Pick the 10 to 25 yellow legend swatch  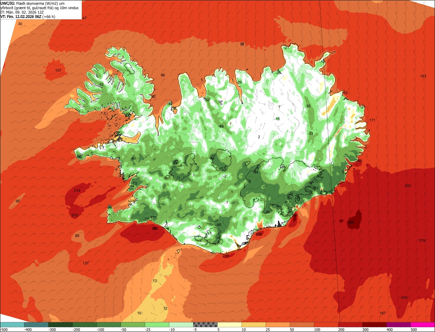pyautogui.click(x=254, y=325)
